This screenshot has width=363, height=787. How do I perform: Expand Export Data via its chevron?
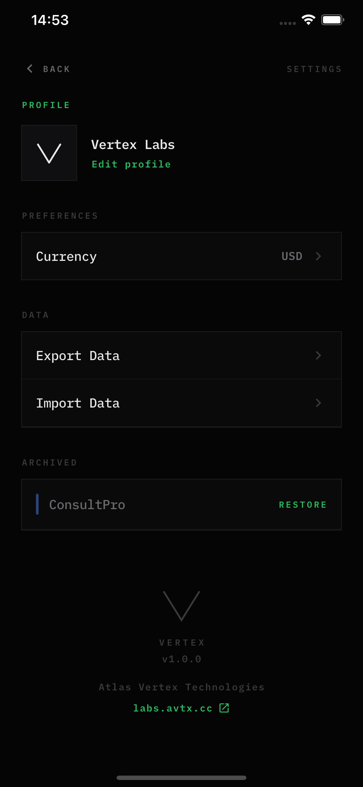pyautogui.click(x=318, y=355)
